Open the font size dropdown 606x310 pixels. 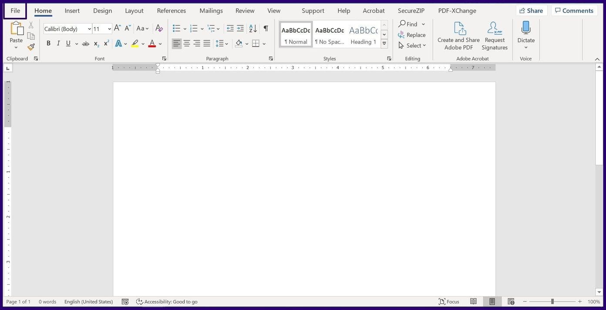(x=109, y=29)
